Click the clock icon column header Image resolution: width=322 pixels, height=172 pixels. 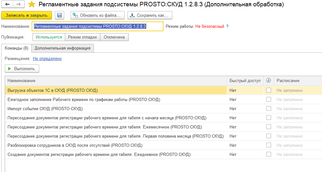269,80
